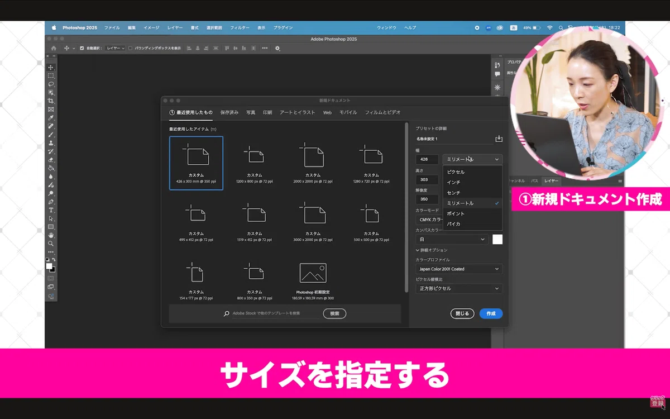Viewport: 670px width, 419px height.
Task: Choose ピクセル from the unit list
Action: tap(472, 172)
